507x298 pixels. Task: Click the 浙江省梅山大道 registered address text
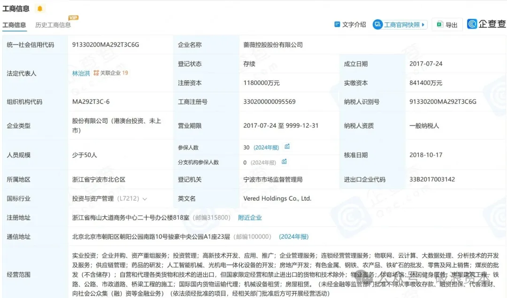131,218
